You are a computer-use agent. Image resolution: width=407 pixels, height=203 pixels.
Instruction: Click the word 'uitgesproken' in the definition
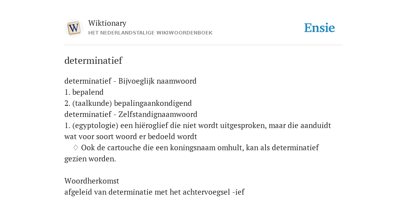tap(243, 126)
